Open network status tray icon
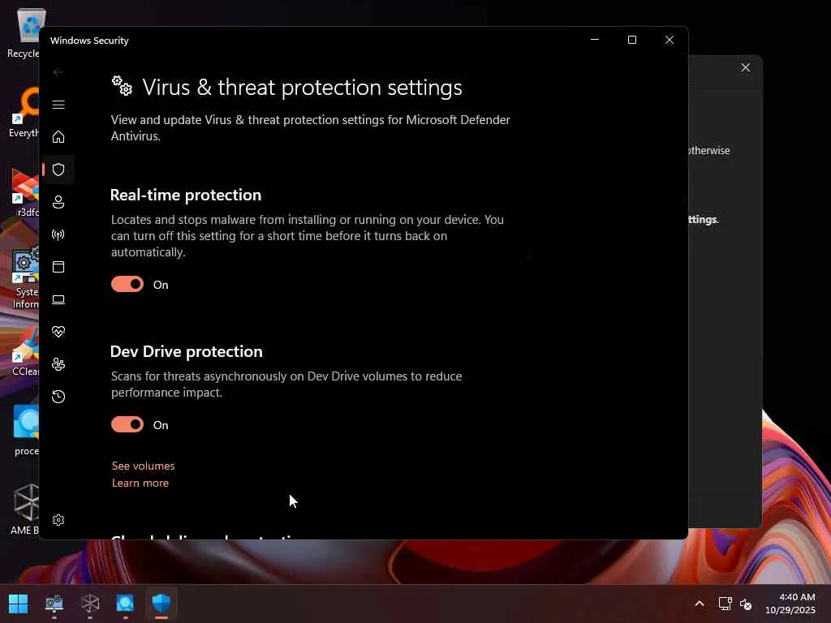831x623 pixels. 725,604
